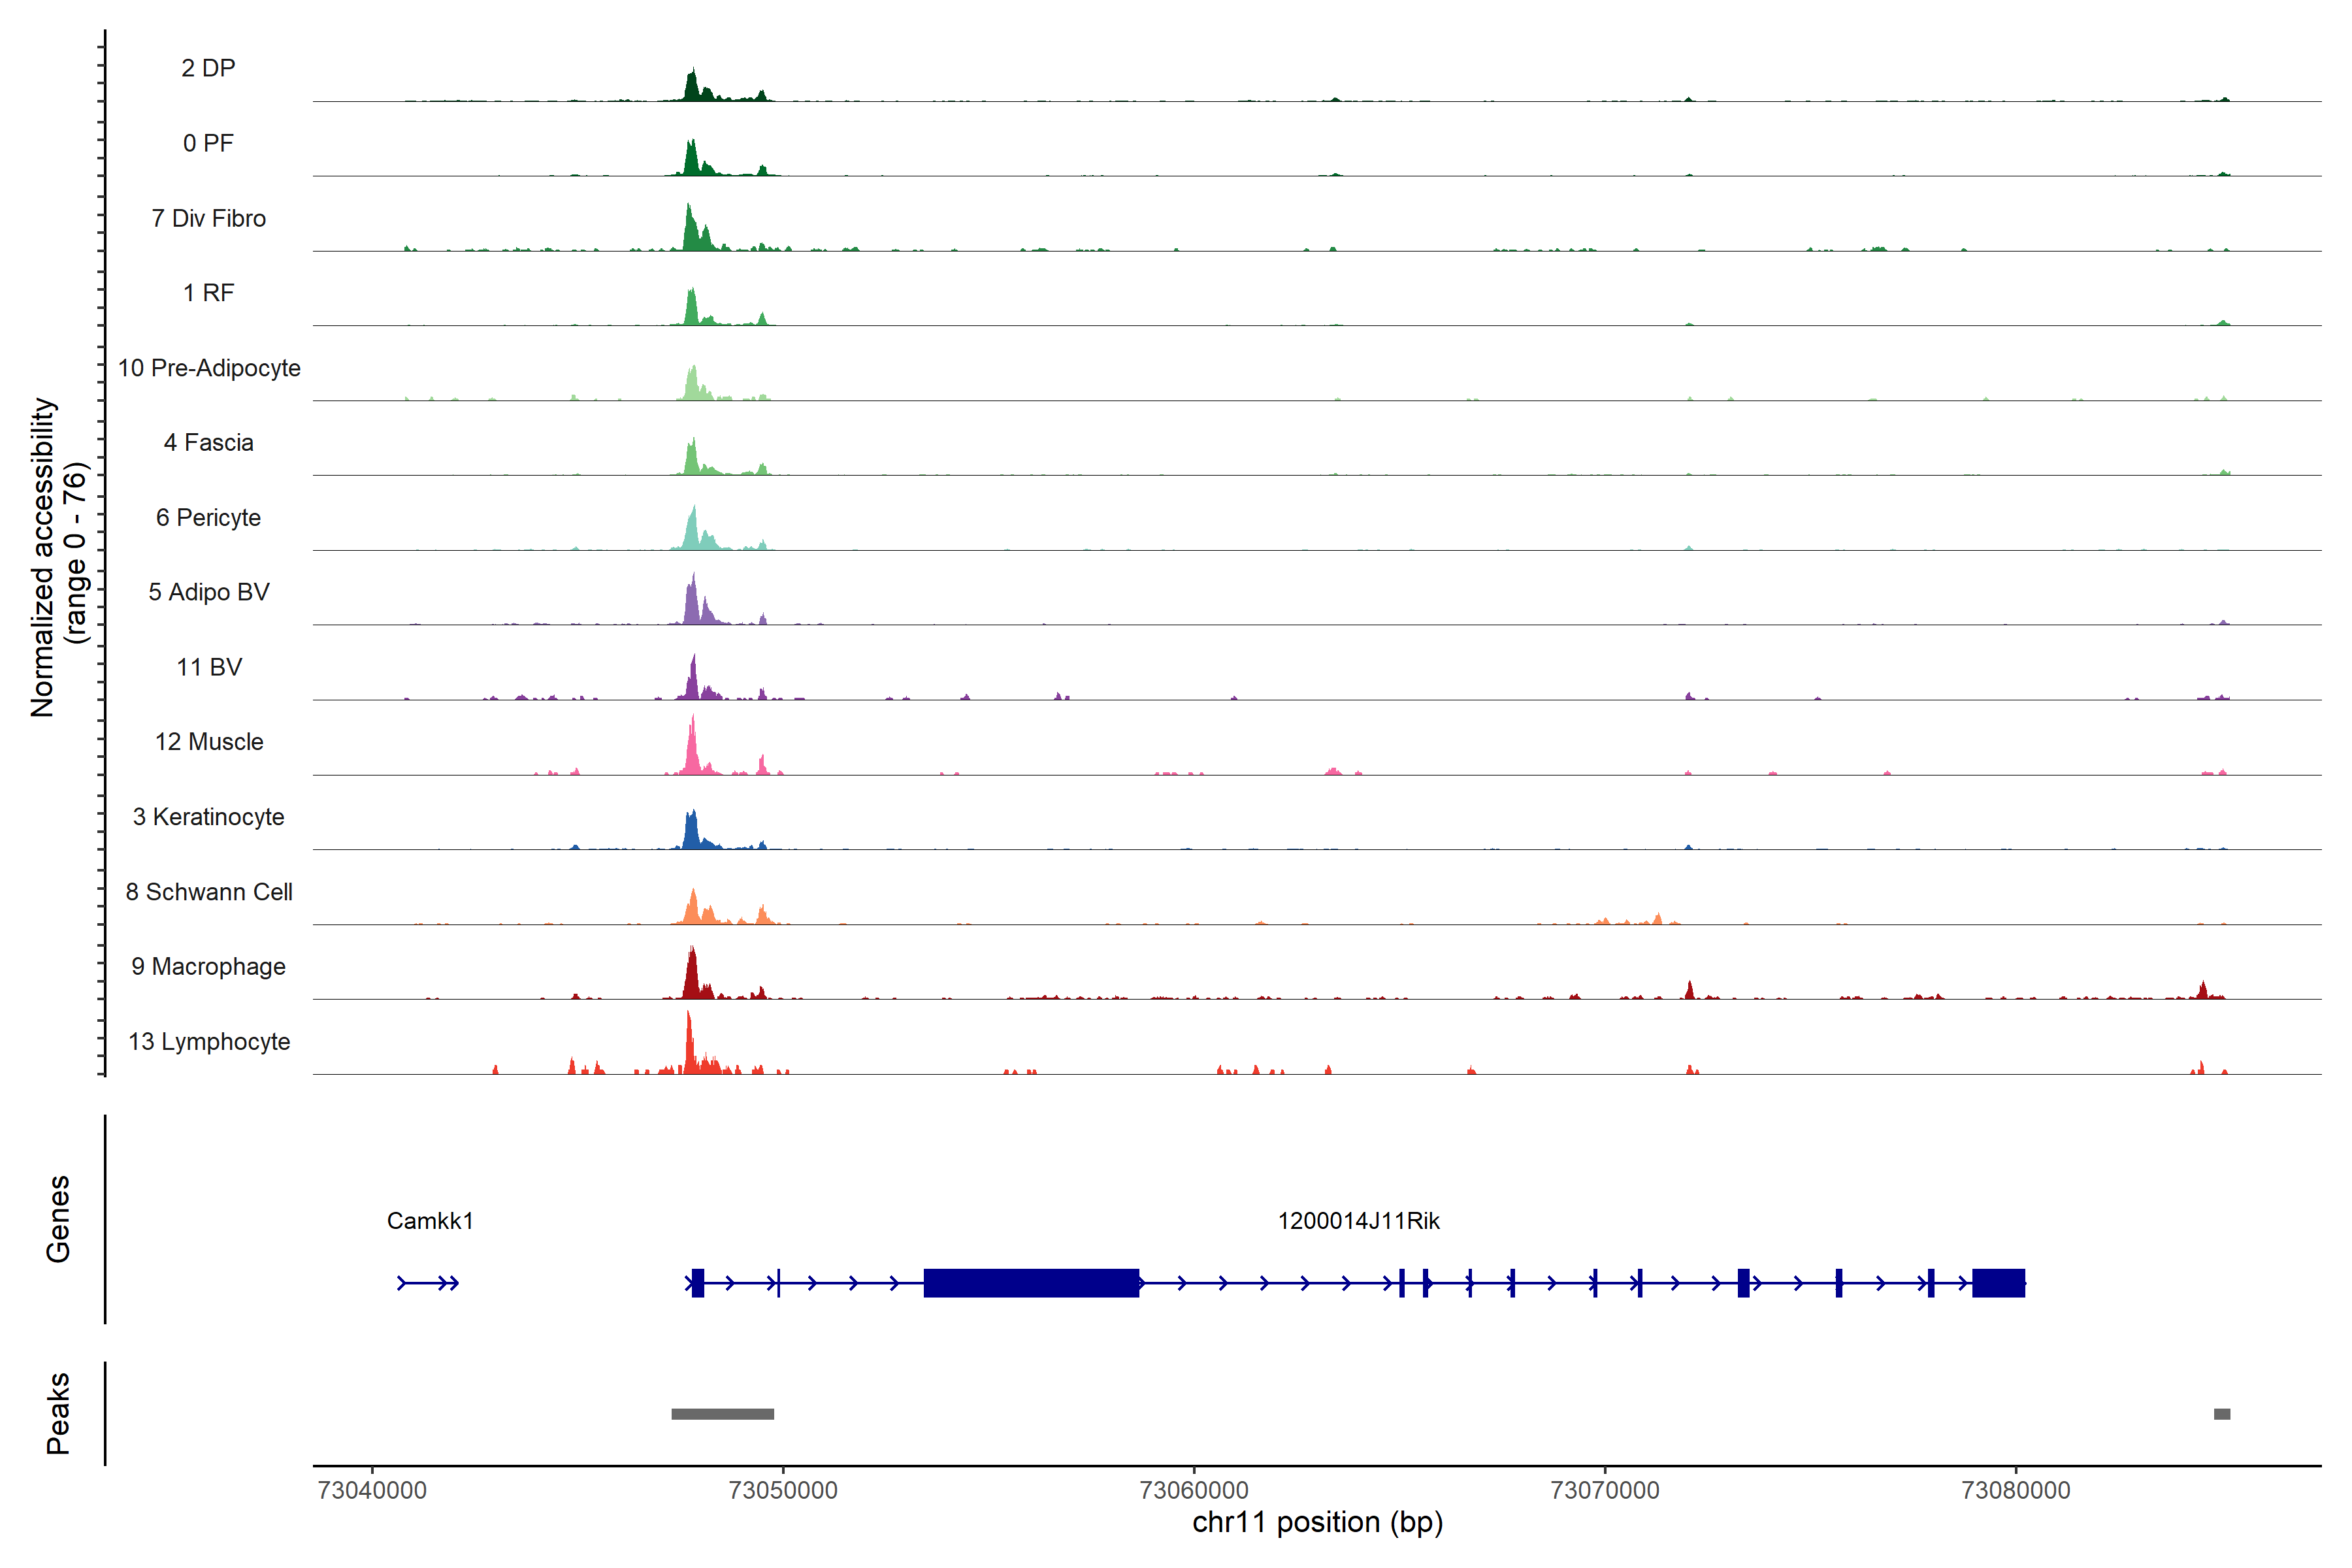This screenshot has height=1568, width=2352.
Task: Click the 10 Pre-Adipocyte label
Action: pyautogui.click(x=208, y=368)
